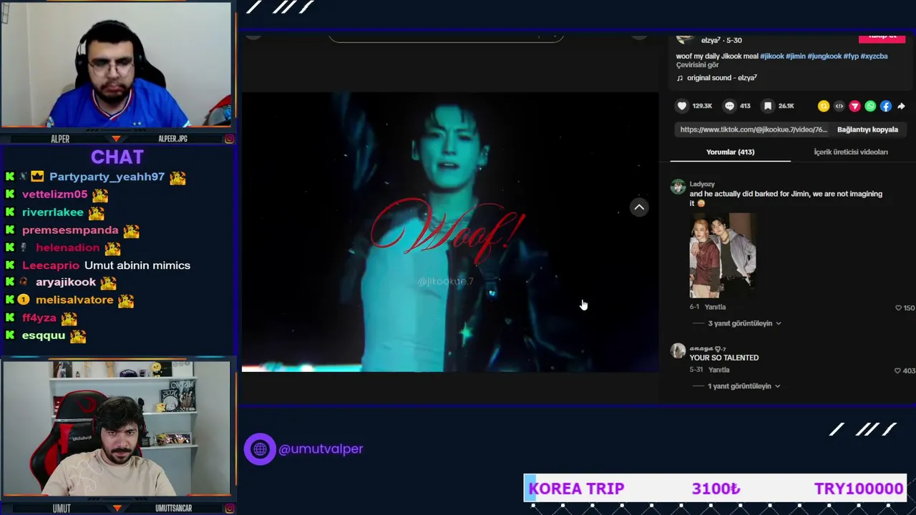Click the globe icon next to @umutvalper

pos(260,449)
